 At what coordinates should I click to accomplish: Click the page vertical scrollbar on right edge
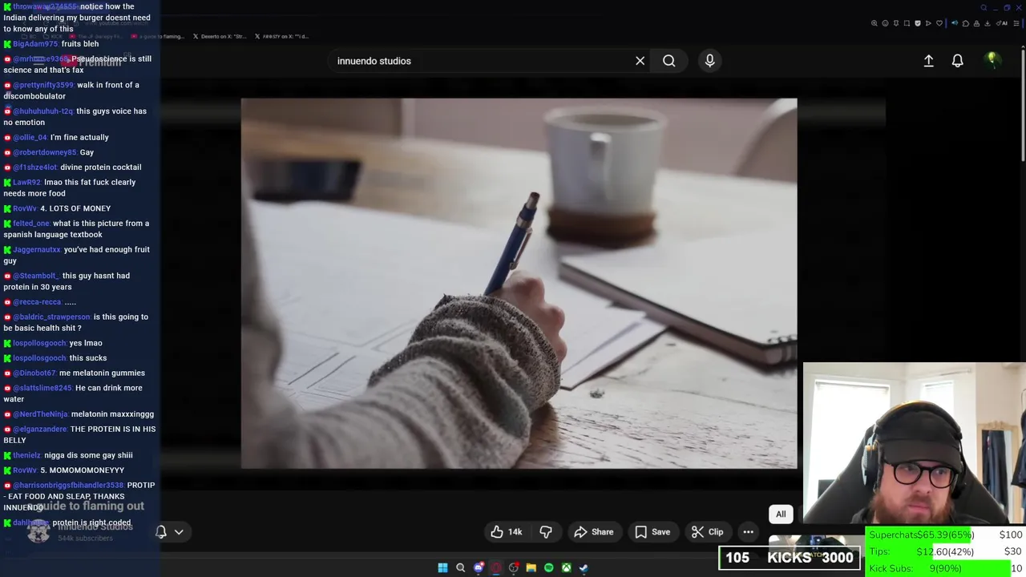pos(1023,104)
